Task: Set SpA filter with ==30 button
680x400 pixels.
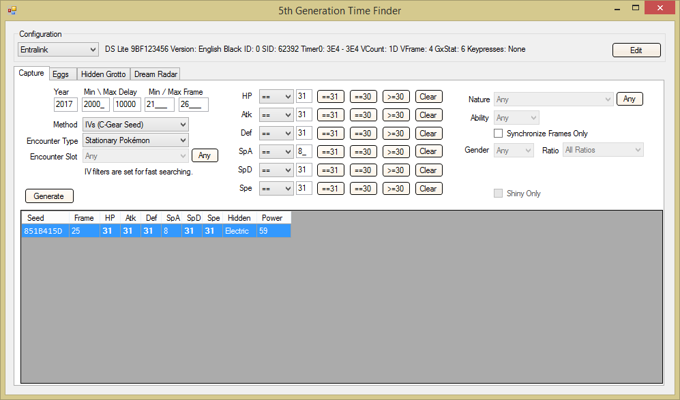Action: pos(364,152)
